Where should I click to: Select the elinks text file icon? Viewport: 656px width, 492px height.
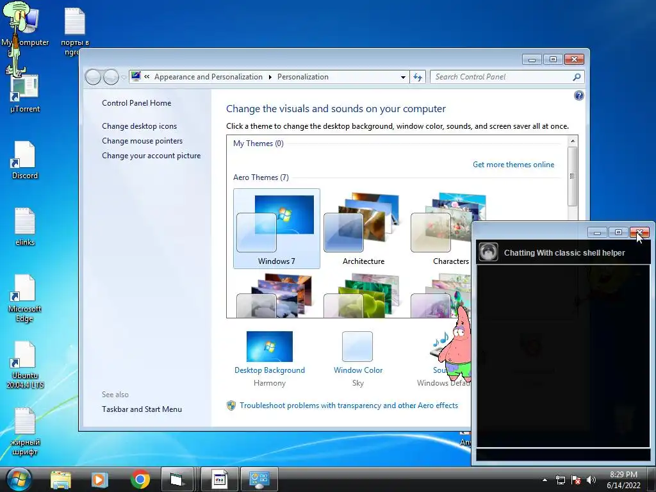pyautogui.click(x=25, y=227)
